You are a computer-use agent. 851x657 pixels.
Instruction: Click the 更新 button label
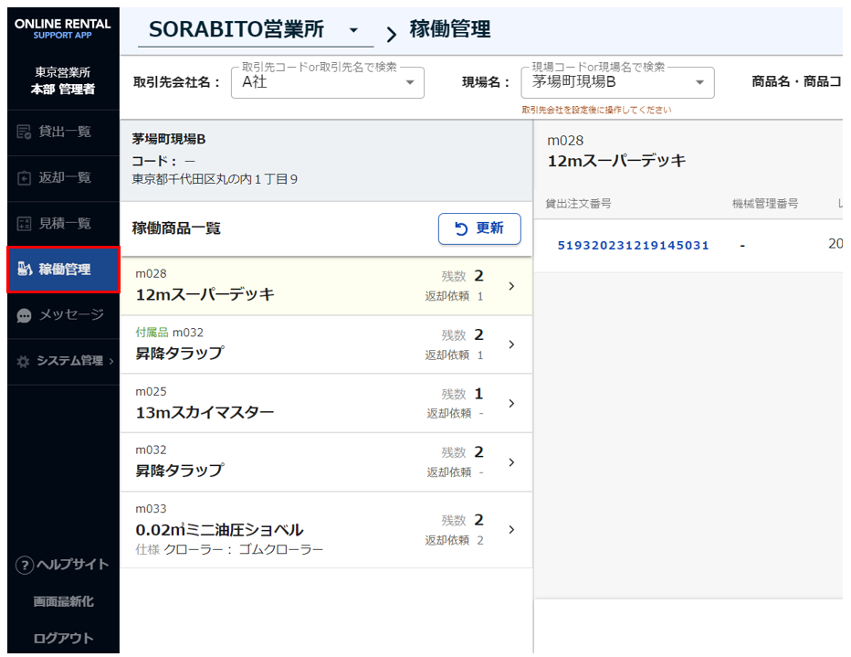(489, 228)
